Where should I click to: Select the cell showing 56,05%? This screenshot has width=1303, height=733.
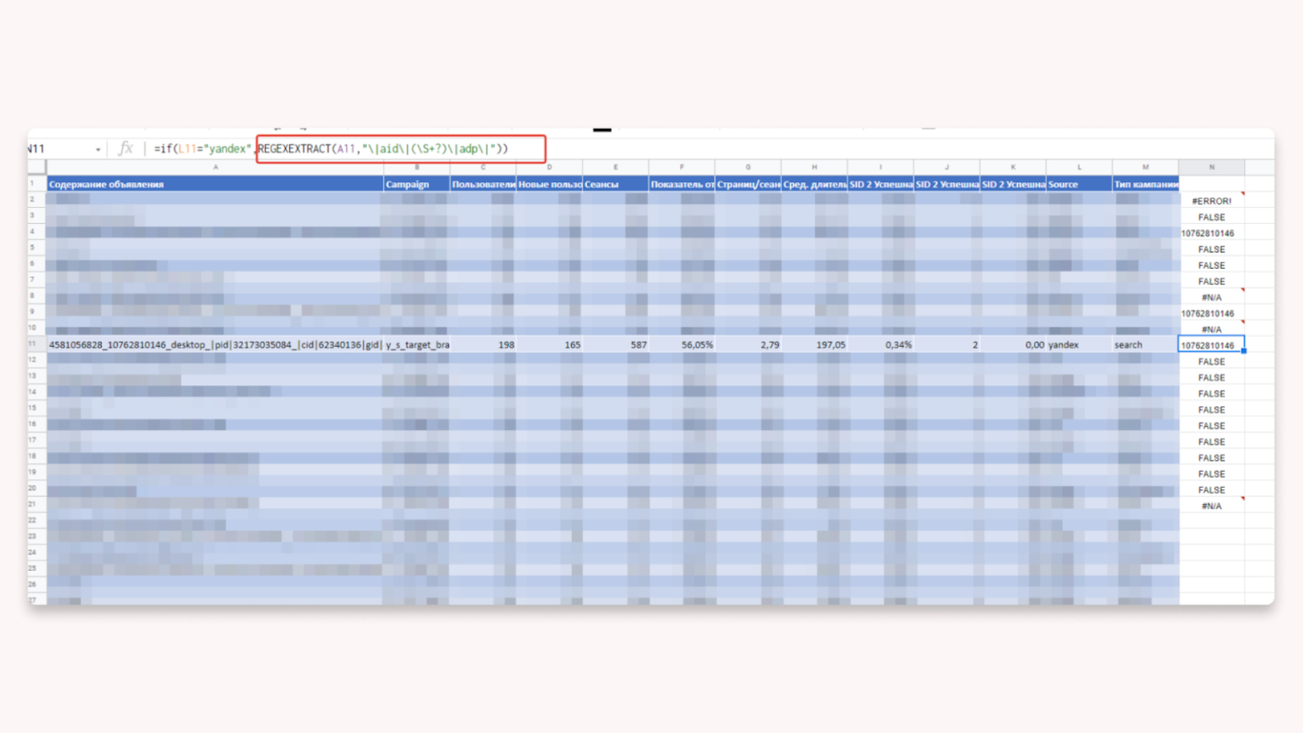[682, 345]
